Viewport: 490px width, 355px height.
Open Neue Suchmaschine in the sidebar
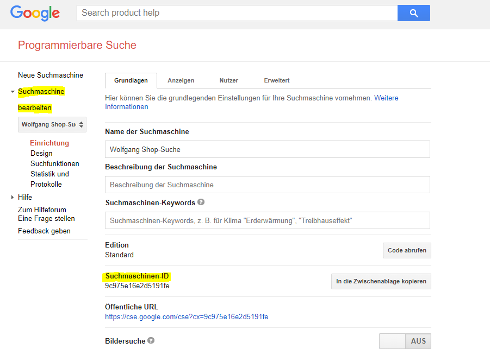click(x=51, y=75)
